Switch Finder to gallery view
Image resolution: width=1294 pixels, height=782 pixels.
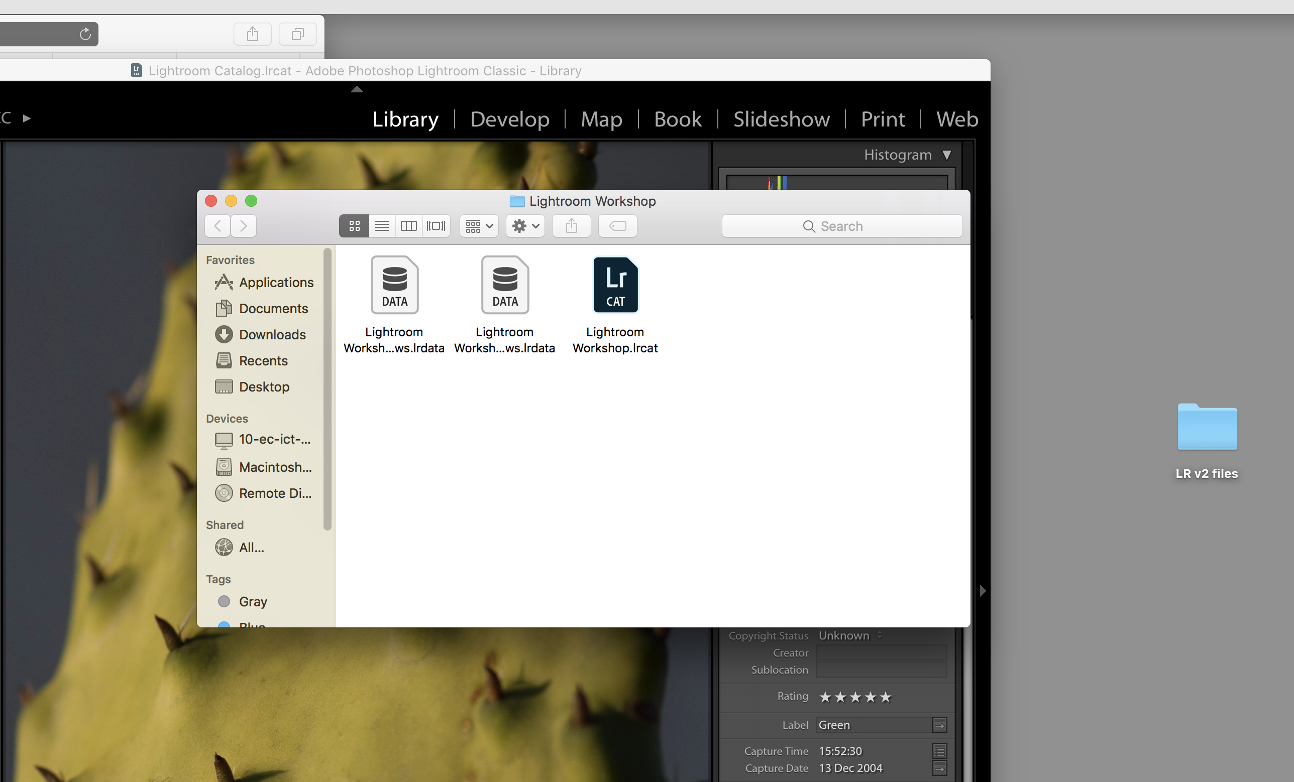(x=436, y=226)
